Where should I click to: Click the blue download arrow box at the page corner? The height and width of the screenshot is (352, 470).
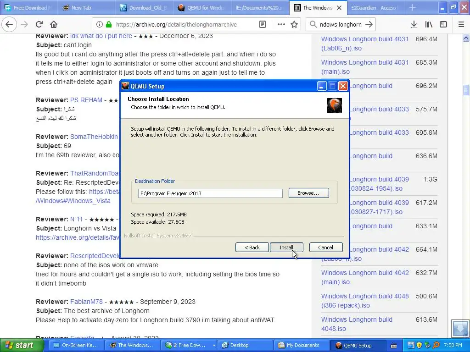coord(460,329)
